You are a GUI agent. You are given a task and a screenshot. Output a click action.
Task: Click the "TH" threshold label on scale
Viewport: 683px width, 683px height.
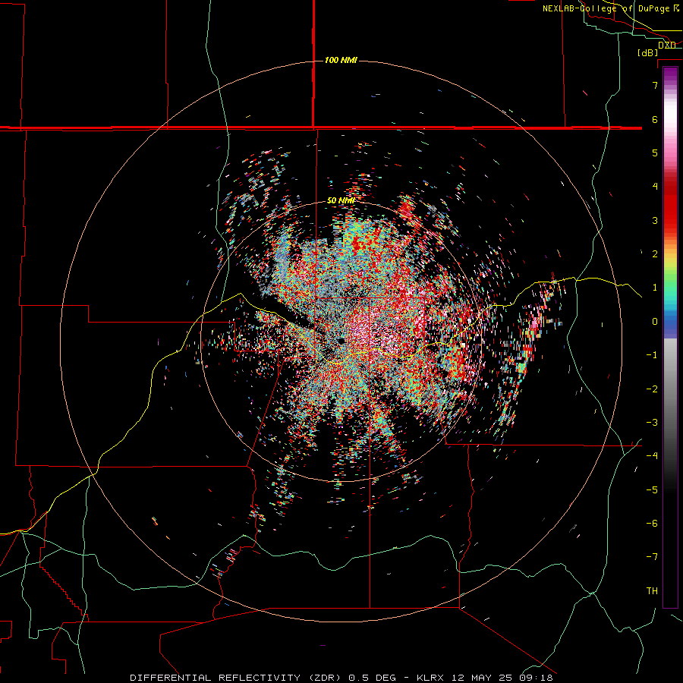click(x=652, y=591)
